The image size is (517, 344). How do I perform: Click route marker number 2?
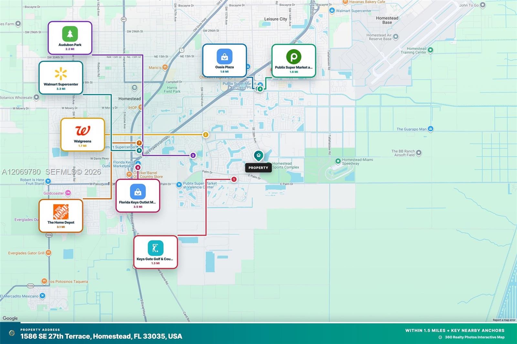point(206,135)
